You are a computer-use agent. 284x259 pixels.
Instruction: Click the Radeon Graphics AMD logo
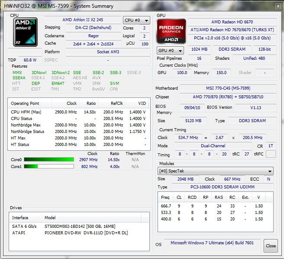pyautogui.click(x=171, y=31)
